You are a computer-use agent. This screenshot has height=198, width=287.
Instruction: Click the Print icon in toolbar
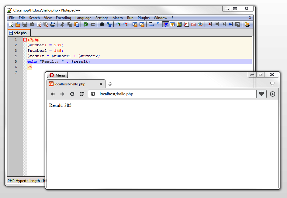point(53,24)
